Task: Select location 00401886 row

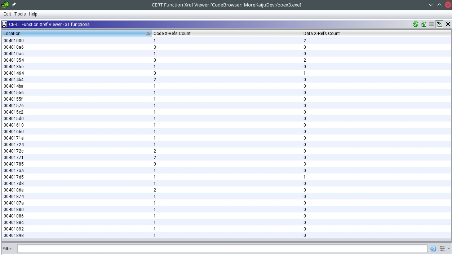Action: tap(226, 216)
